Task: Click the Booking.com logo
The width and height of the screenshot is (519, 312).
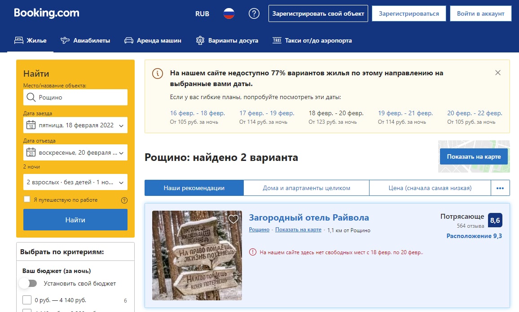Action: click(47, 13)
